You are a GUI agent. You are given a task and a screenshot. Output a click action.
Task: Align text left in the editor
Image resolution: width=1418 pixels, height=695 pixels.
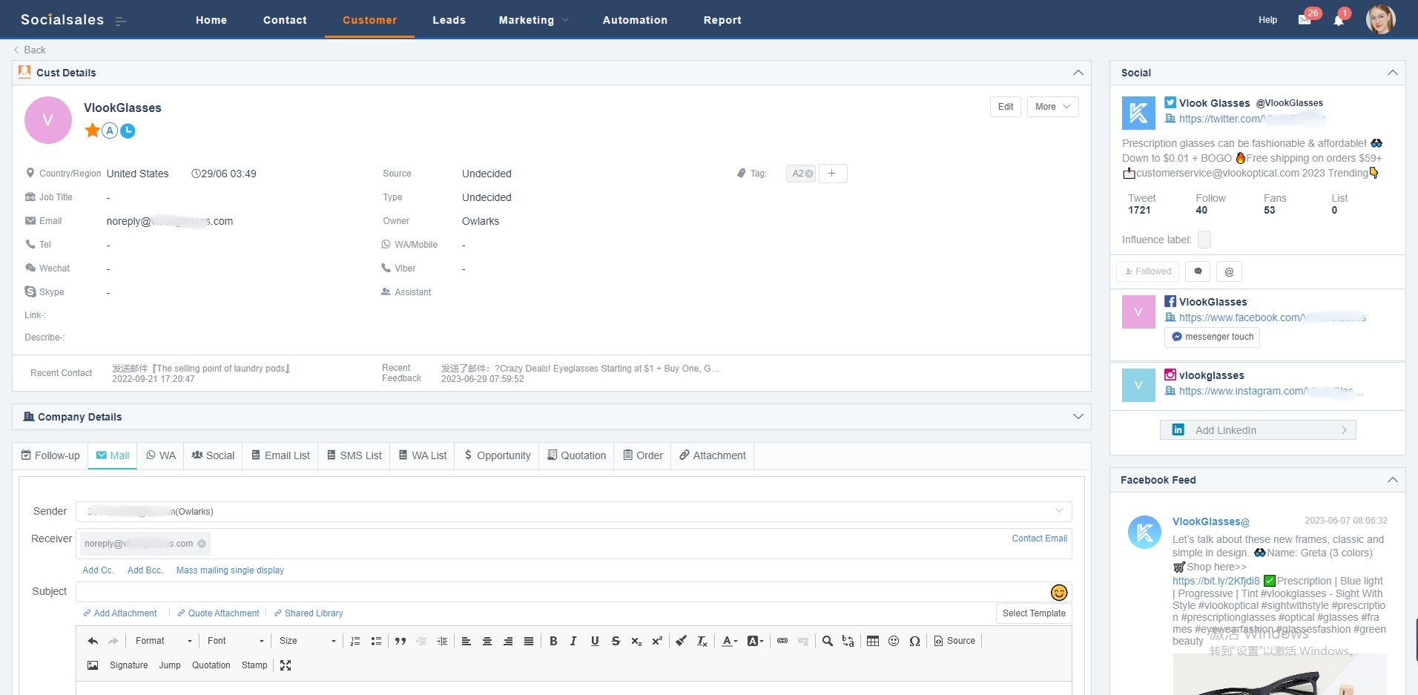pos(466,641)
